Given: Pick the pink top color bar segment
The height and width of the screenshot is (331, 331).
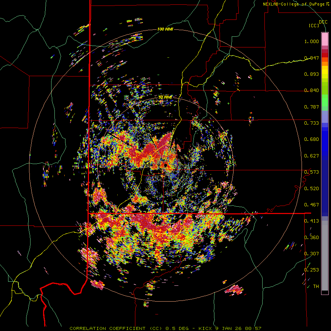Looking at the screenshot, I should 325,39.
